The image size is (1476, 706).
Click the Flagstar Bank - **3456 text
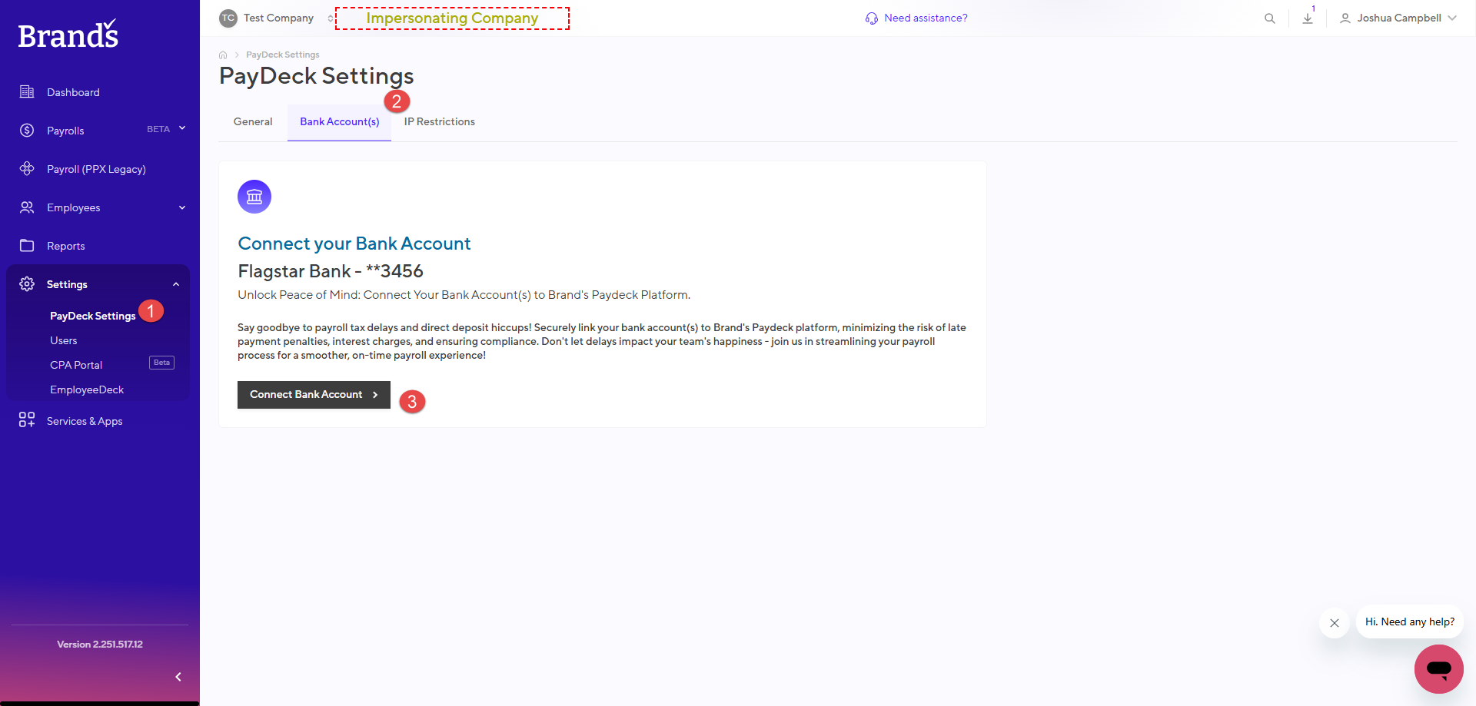(331, 271)
